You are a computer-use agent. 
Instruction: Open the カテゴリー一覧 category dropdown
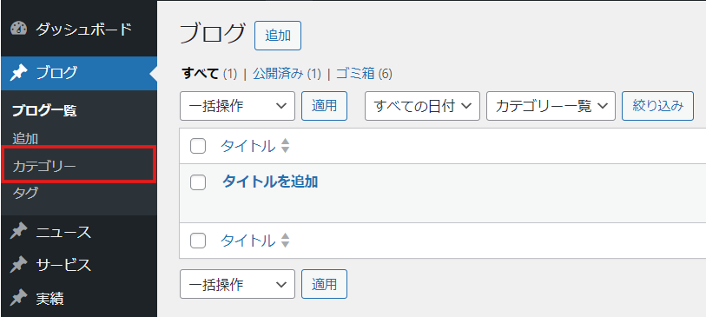551,106
